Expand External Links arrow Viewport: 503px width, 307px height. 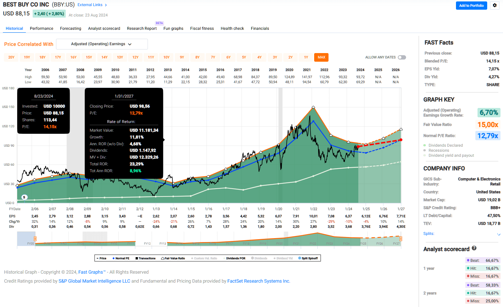pos(106,5)
